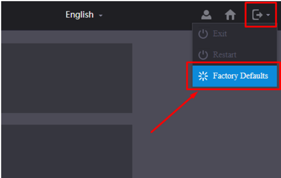Viewport: 281px width, 178px height.
Task: Click header bar area before the English label
Action: point(33,15)
